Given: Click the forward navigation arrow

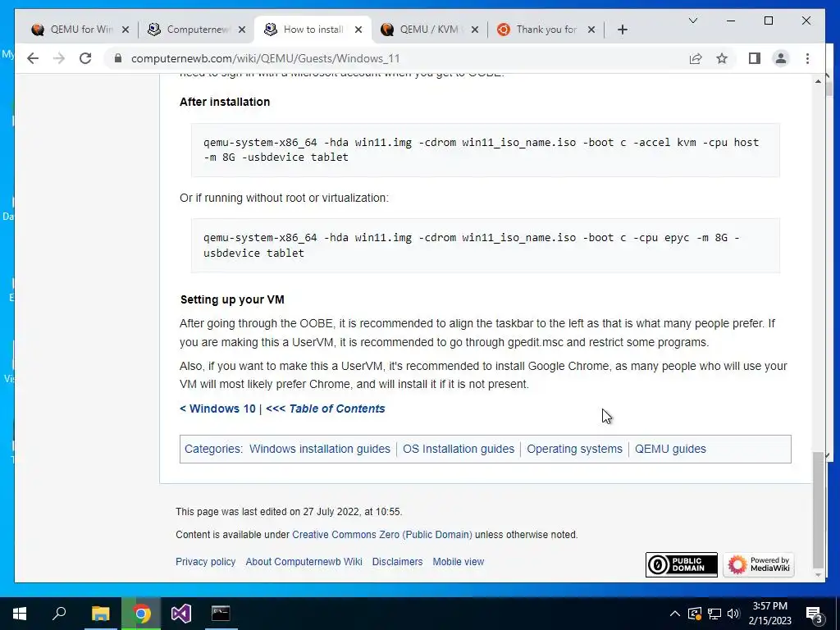Looking at the screenshot, I should 59,58.
